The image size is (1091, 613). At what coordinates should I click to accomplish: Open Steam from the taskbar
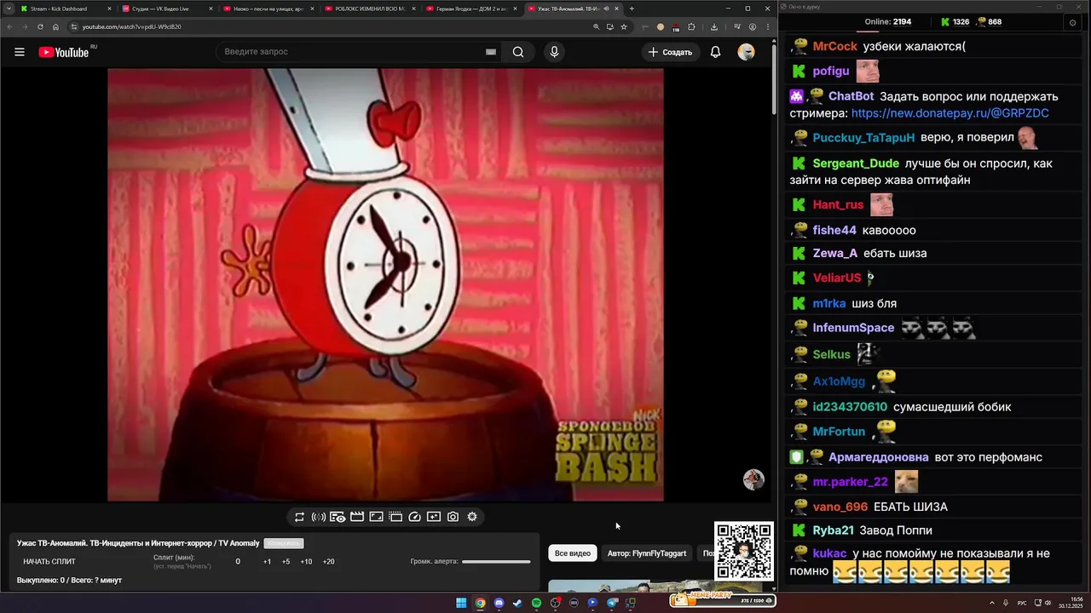(517, 603)
